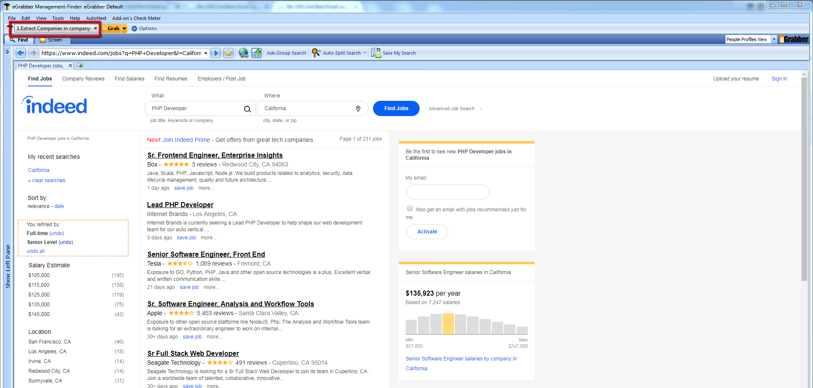Open the Grab button dropdown arrow
The height and width of the screenshot is (388, 813).
click(x=124, y=28)
